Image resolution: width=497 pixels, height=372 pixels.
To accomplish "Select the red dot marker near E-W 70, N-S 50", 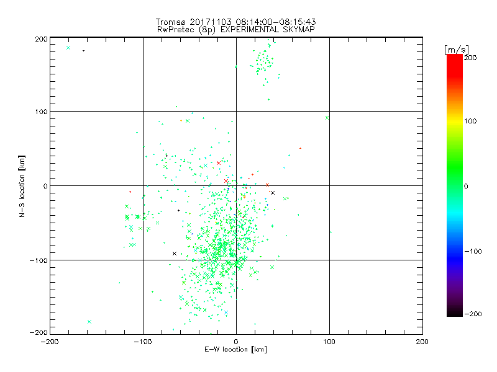I will pos(301,148).
